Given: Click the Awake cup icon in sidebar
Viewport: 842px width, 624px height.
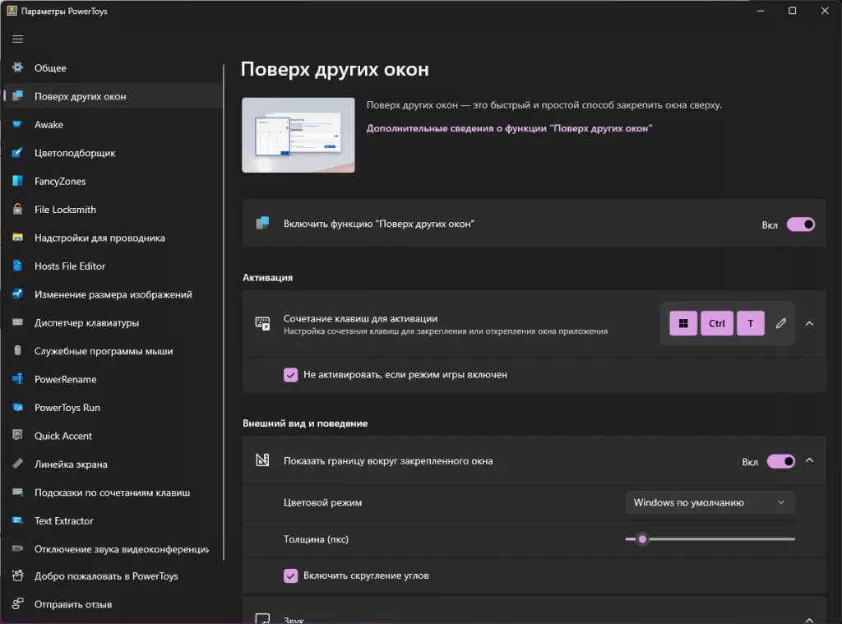Looking at the screenshot, I should tap(17, 125).
